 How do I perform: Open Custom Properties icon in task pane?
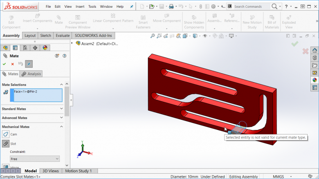click(315, 88)
